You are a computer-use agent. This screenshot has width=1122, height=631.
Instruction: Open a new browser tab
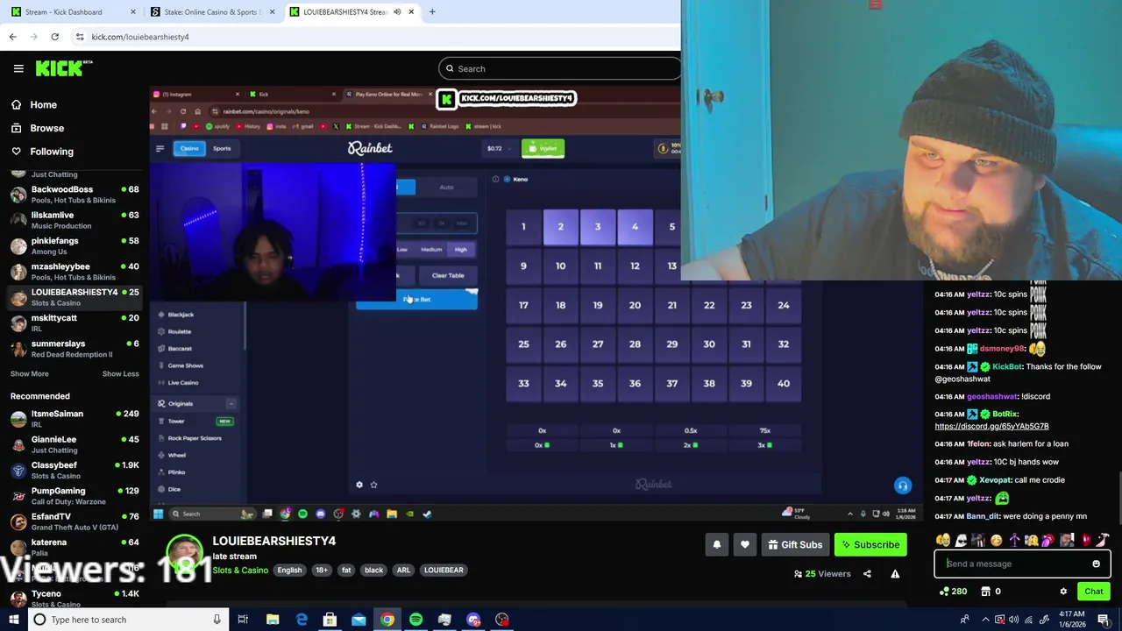tap(432, 11)
